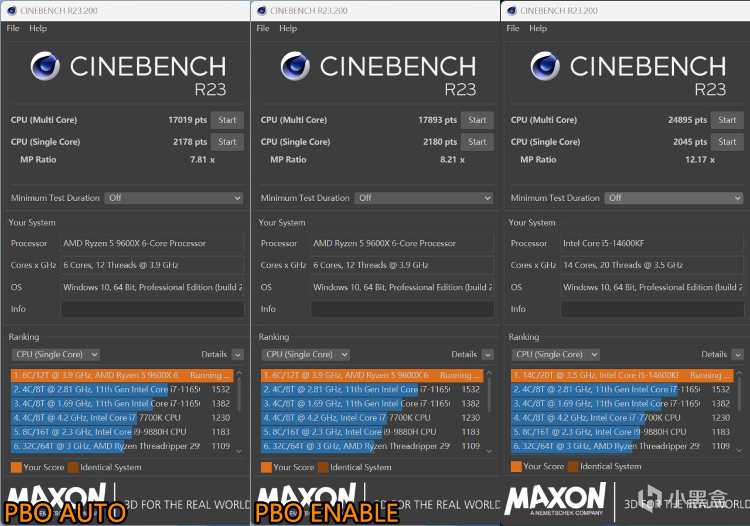Select i9-9880H ranking row in PBO ENABLE window
The image size is (750, 526).
372,432
